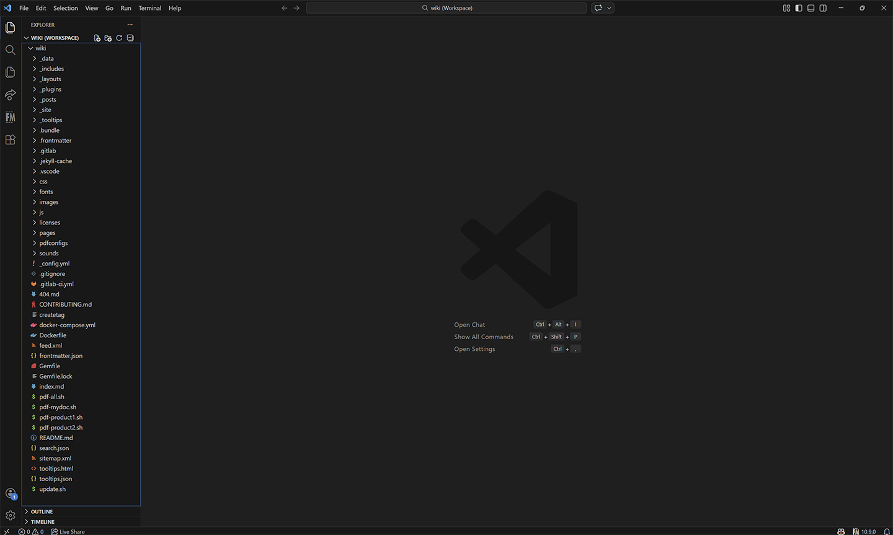893x535 pixels.
Task: Open the Run menu
Action: pos(126,8)
